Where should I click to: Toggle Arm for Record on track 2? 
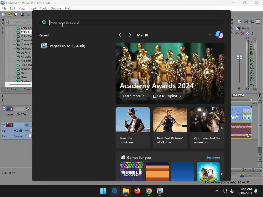coord(27,125)
